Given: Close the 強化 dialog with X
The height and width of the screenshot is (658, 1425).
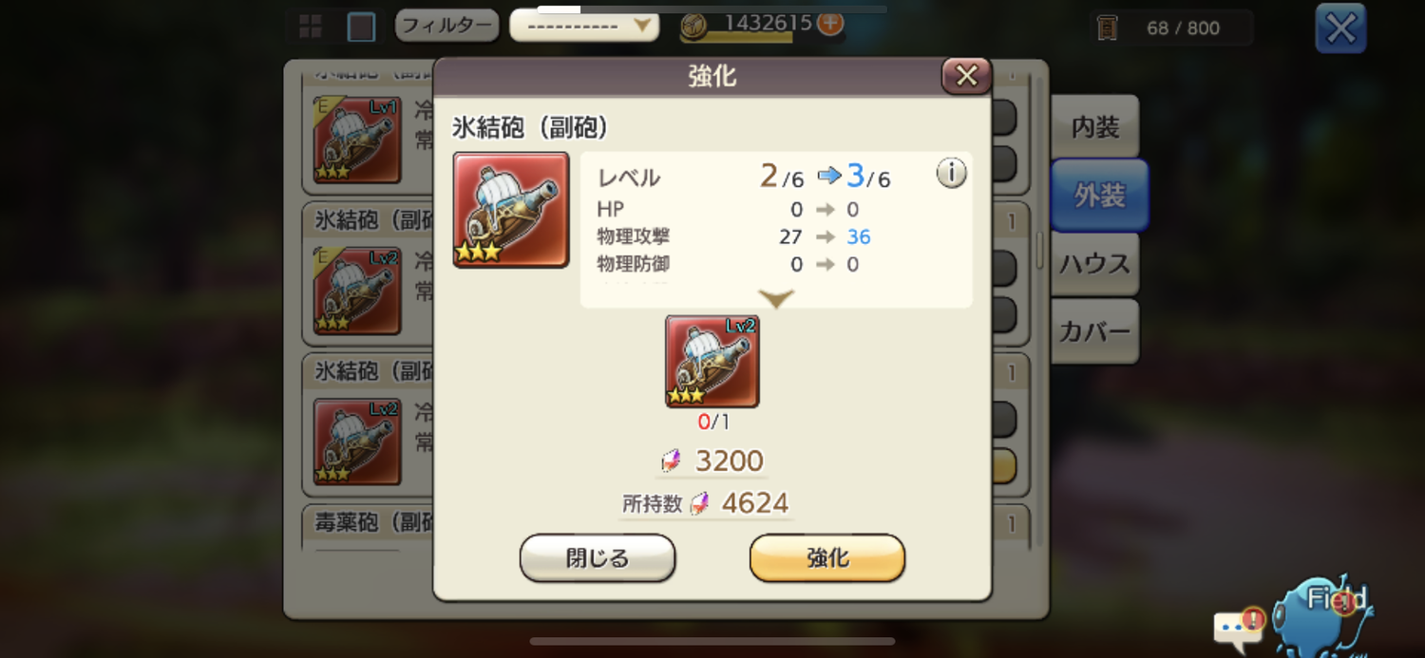Looking at the screenshot, I should [x=966, y=76].
